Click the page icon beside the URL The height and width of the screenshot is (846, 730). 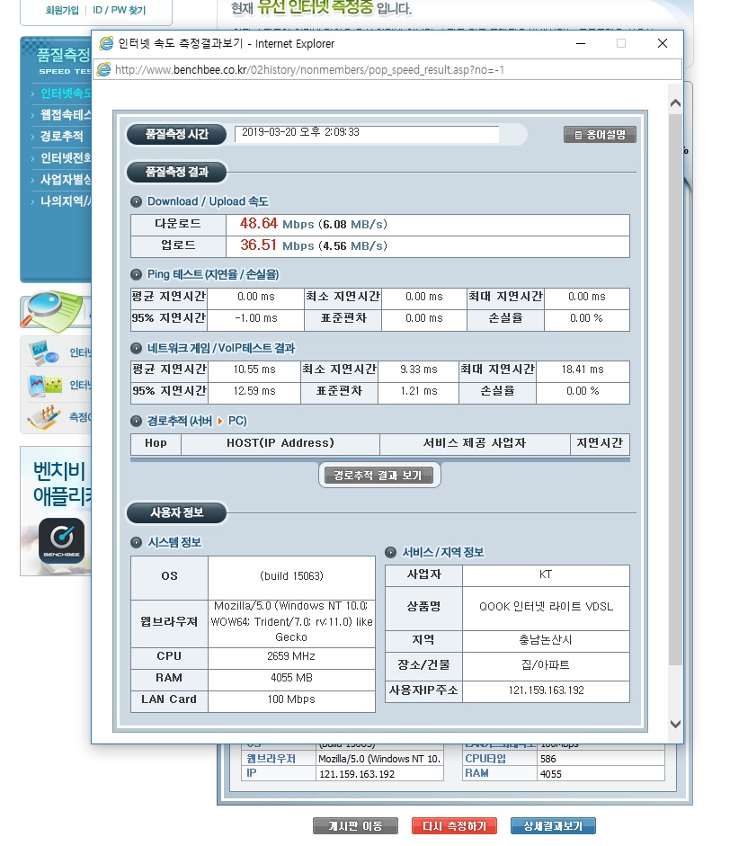pos(103,70)
